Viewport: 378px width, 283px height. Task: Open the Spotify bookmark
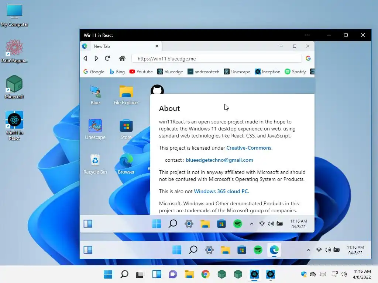click(295, 72)
